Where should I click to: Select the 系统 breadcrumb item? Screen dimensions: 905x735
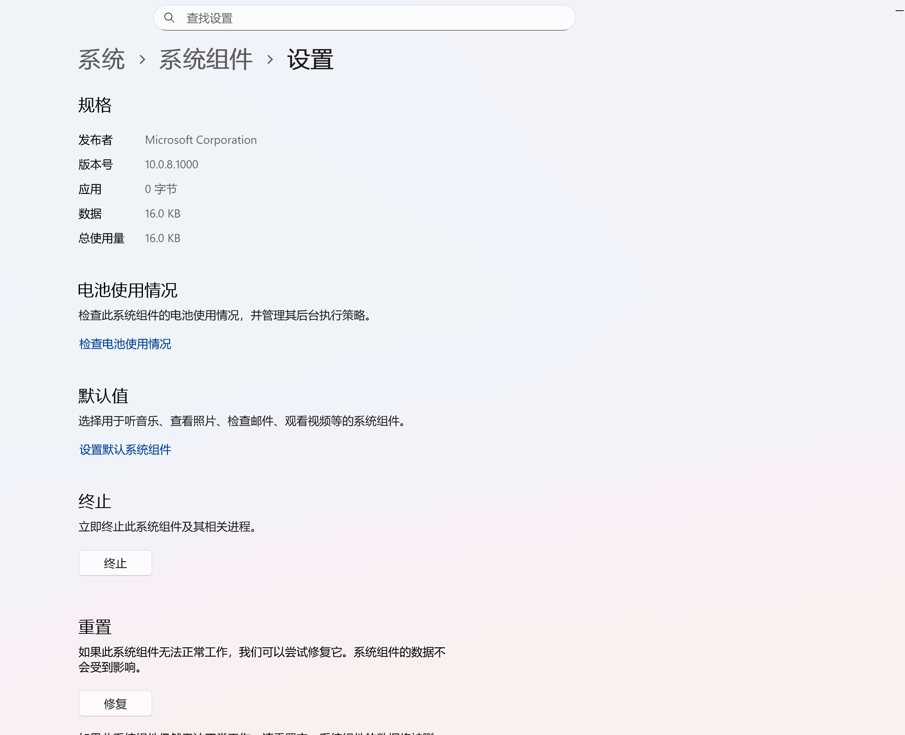point(102,59)
